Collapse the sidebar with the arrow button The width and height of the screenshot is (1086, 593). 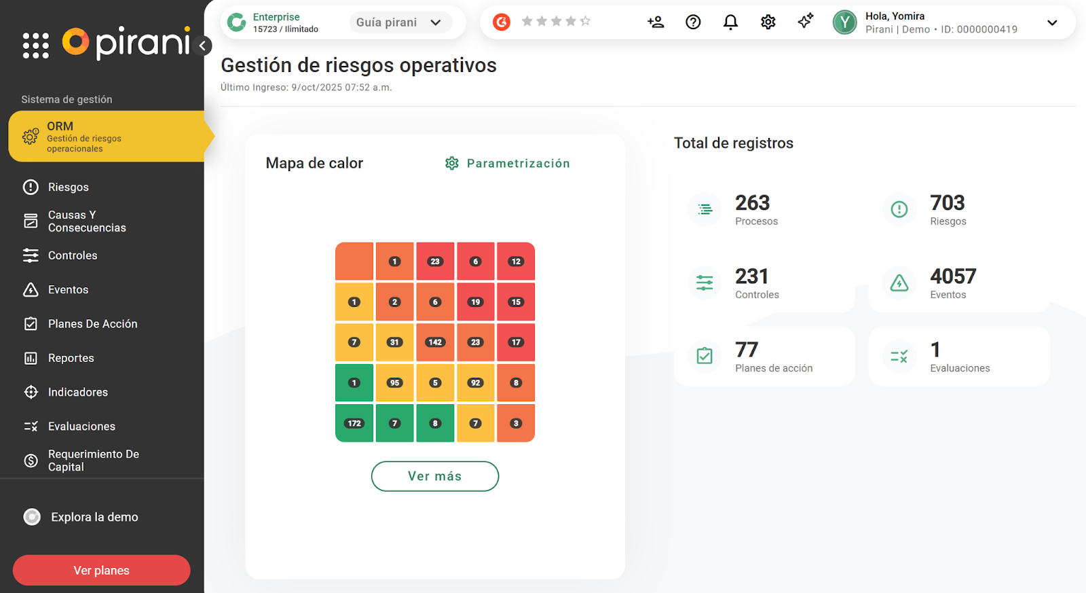pos(202,46)
